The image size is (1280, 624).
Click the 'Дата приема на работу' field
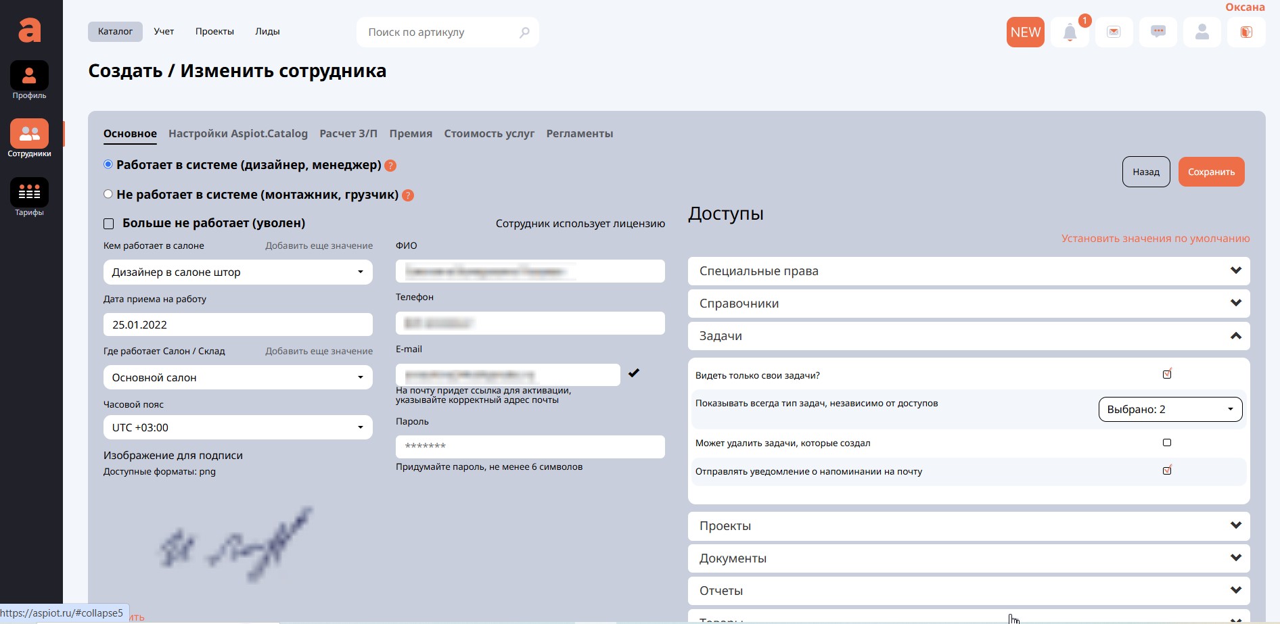(x=237, y=325)
